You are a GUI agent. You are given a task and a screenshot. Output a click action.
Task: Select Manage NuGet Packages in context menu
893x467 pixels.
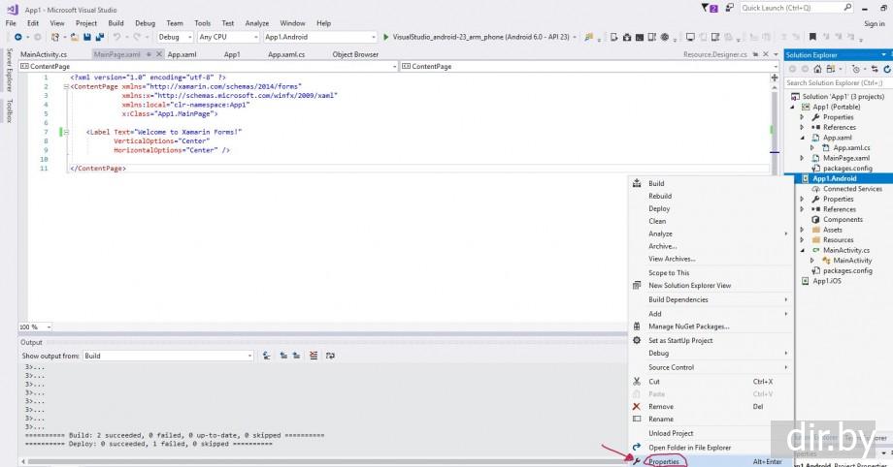coord(688,327)
